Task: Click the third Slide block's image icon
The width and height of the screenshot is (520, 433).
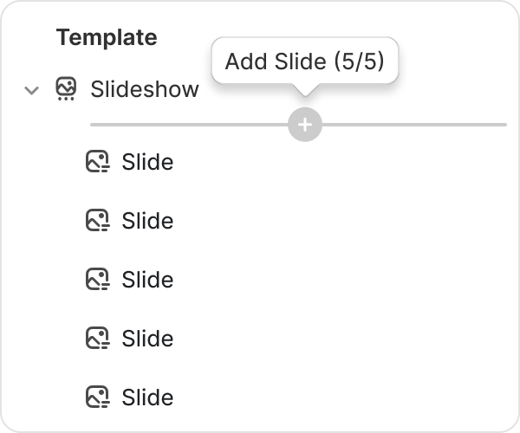Action: [x=97, y=280]
